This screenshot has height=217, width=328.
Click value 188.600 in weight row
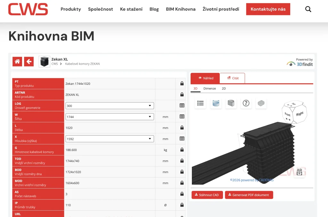coord(71,150)
